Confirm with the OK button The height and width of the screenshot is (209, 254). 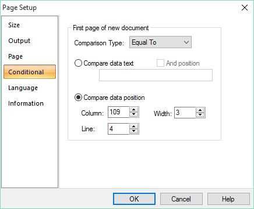coord(134,199)
